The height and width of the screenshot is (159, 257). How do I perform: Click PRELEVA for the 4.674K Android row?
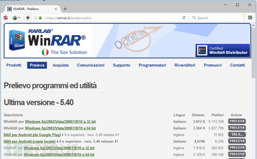[237, 141]
